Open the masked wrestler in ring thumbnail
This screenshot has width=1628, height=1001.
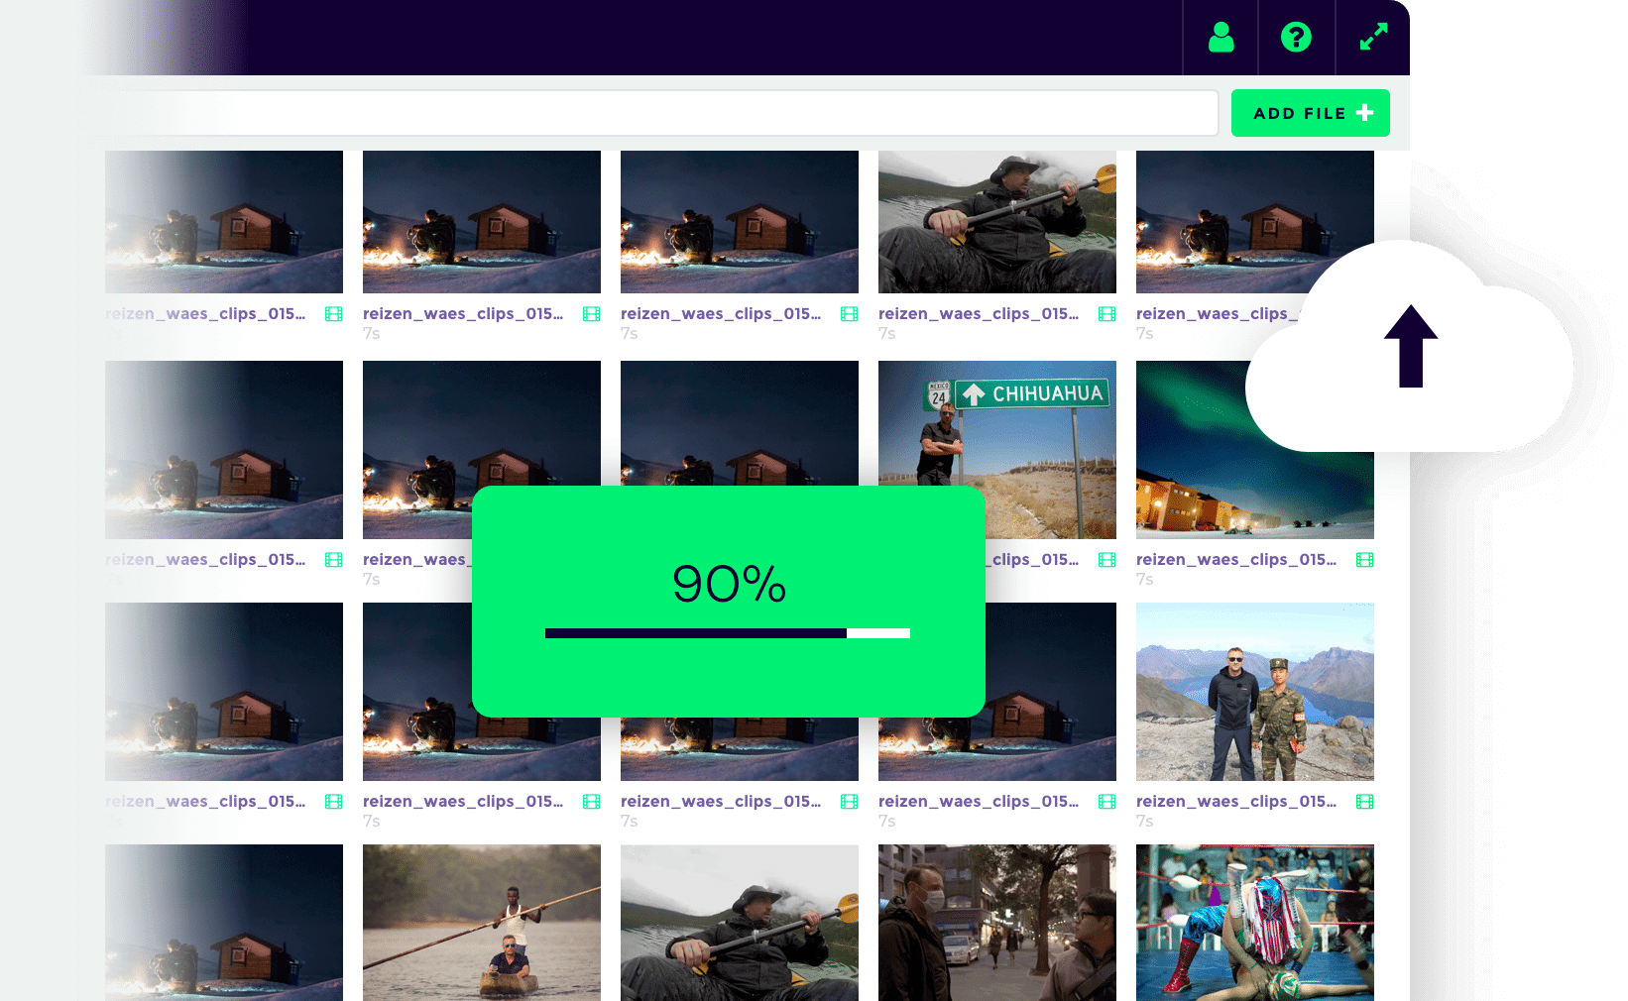click(x=1254, y=922)
